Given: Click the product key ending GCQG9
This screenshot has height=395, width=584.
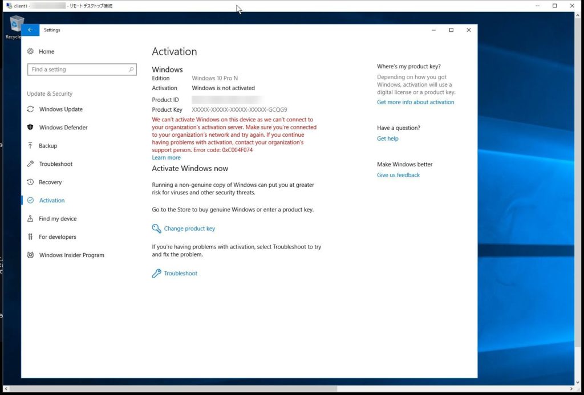Looking at the screenshot, I should (240, 110).
